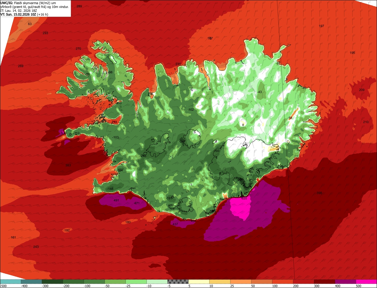Click the value 192 in the southwest sea
The height and width of the screenshot is (288, 377).
click(x=67, y=230)
